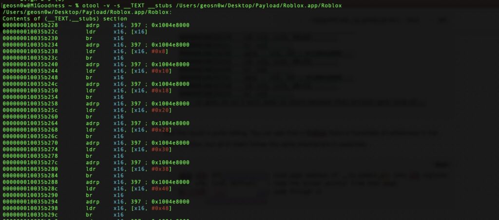Viewport: 499px width, 220px height.
Task: Click the #0x38 offset operand
Action: tap(161, 169)
